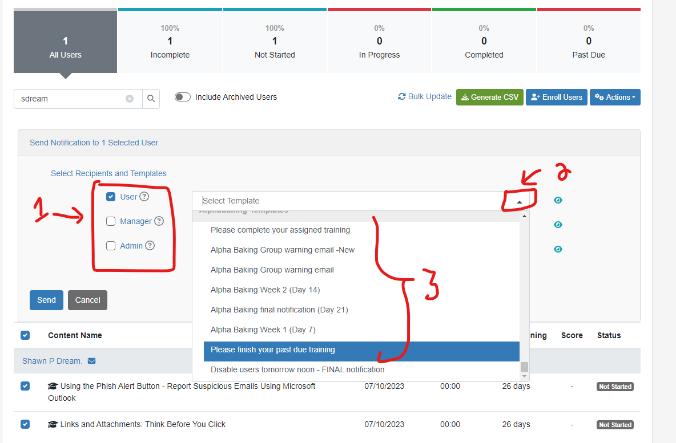Open help tooltip beside User
Image resolution: width=676 pixels, height=443 pixels.
tap(144, 197)
